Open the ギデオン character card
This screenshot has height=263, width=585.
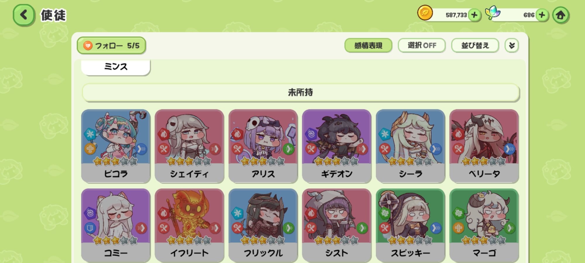click(x=337, y=146)
